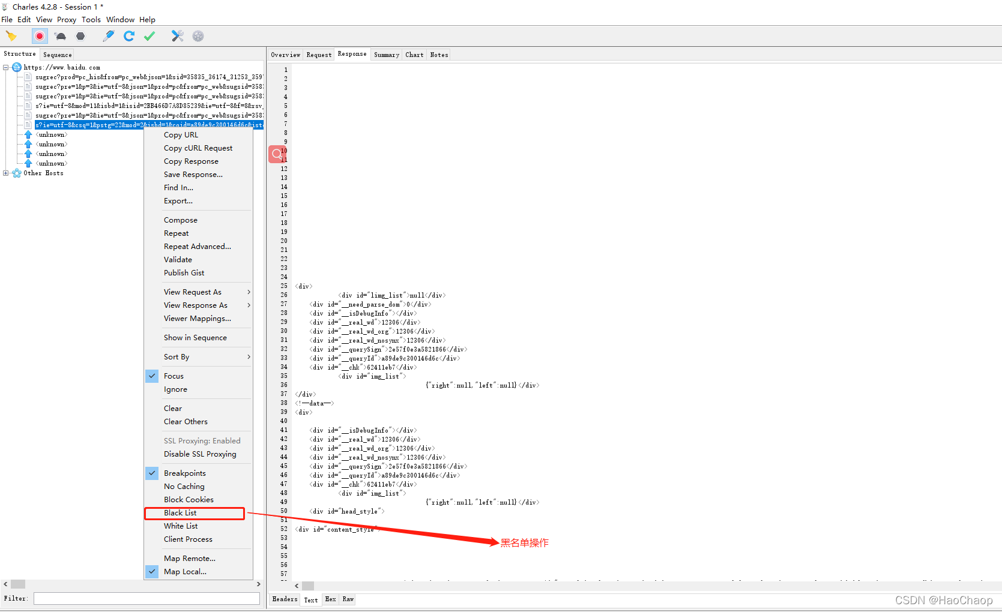Select the s?ie=utf-8&mod=11 request row
The height and width of the screenshot is (612, 1002).
coord(149,106)
